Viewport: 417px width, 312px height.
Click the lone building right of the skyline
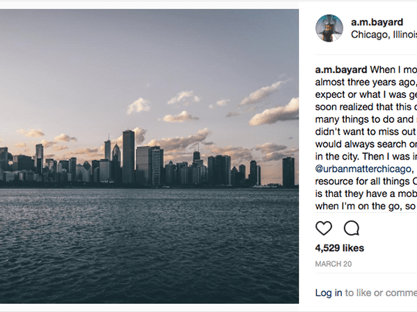pyautogui.click(x=288, y=172)
